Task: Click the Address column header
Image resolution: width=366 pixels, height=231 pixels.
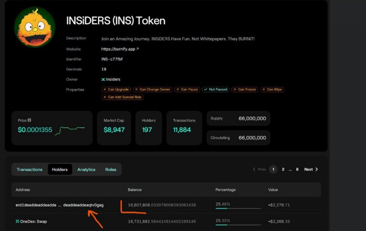Action: coord(23,190)
